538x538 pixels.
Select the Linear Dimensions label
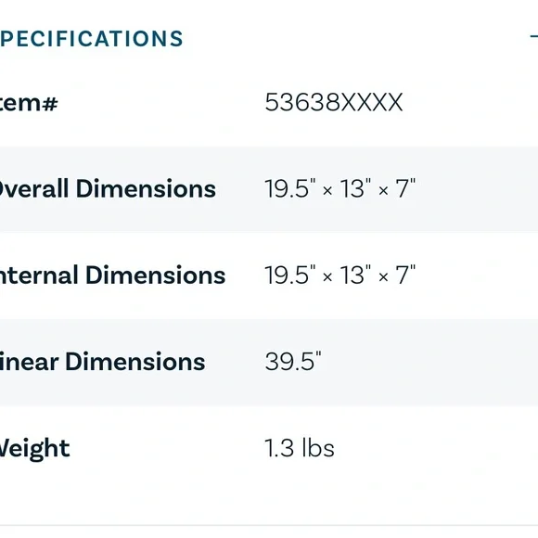[102, 362]
